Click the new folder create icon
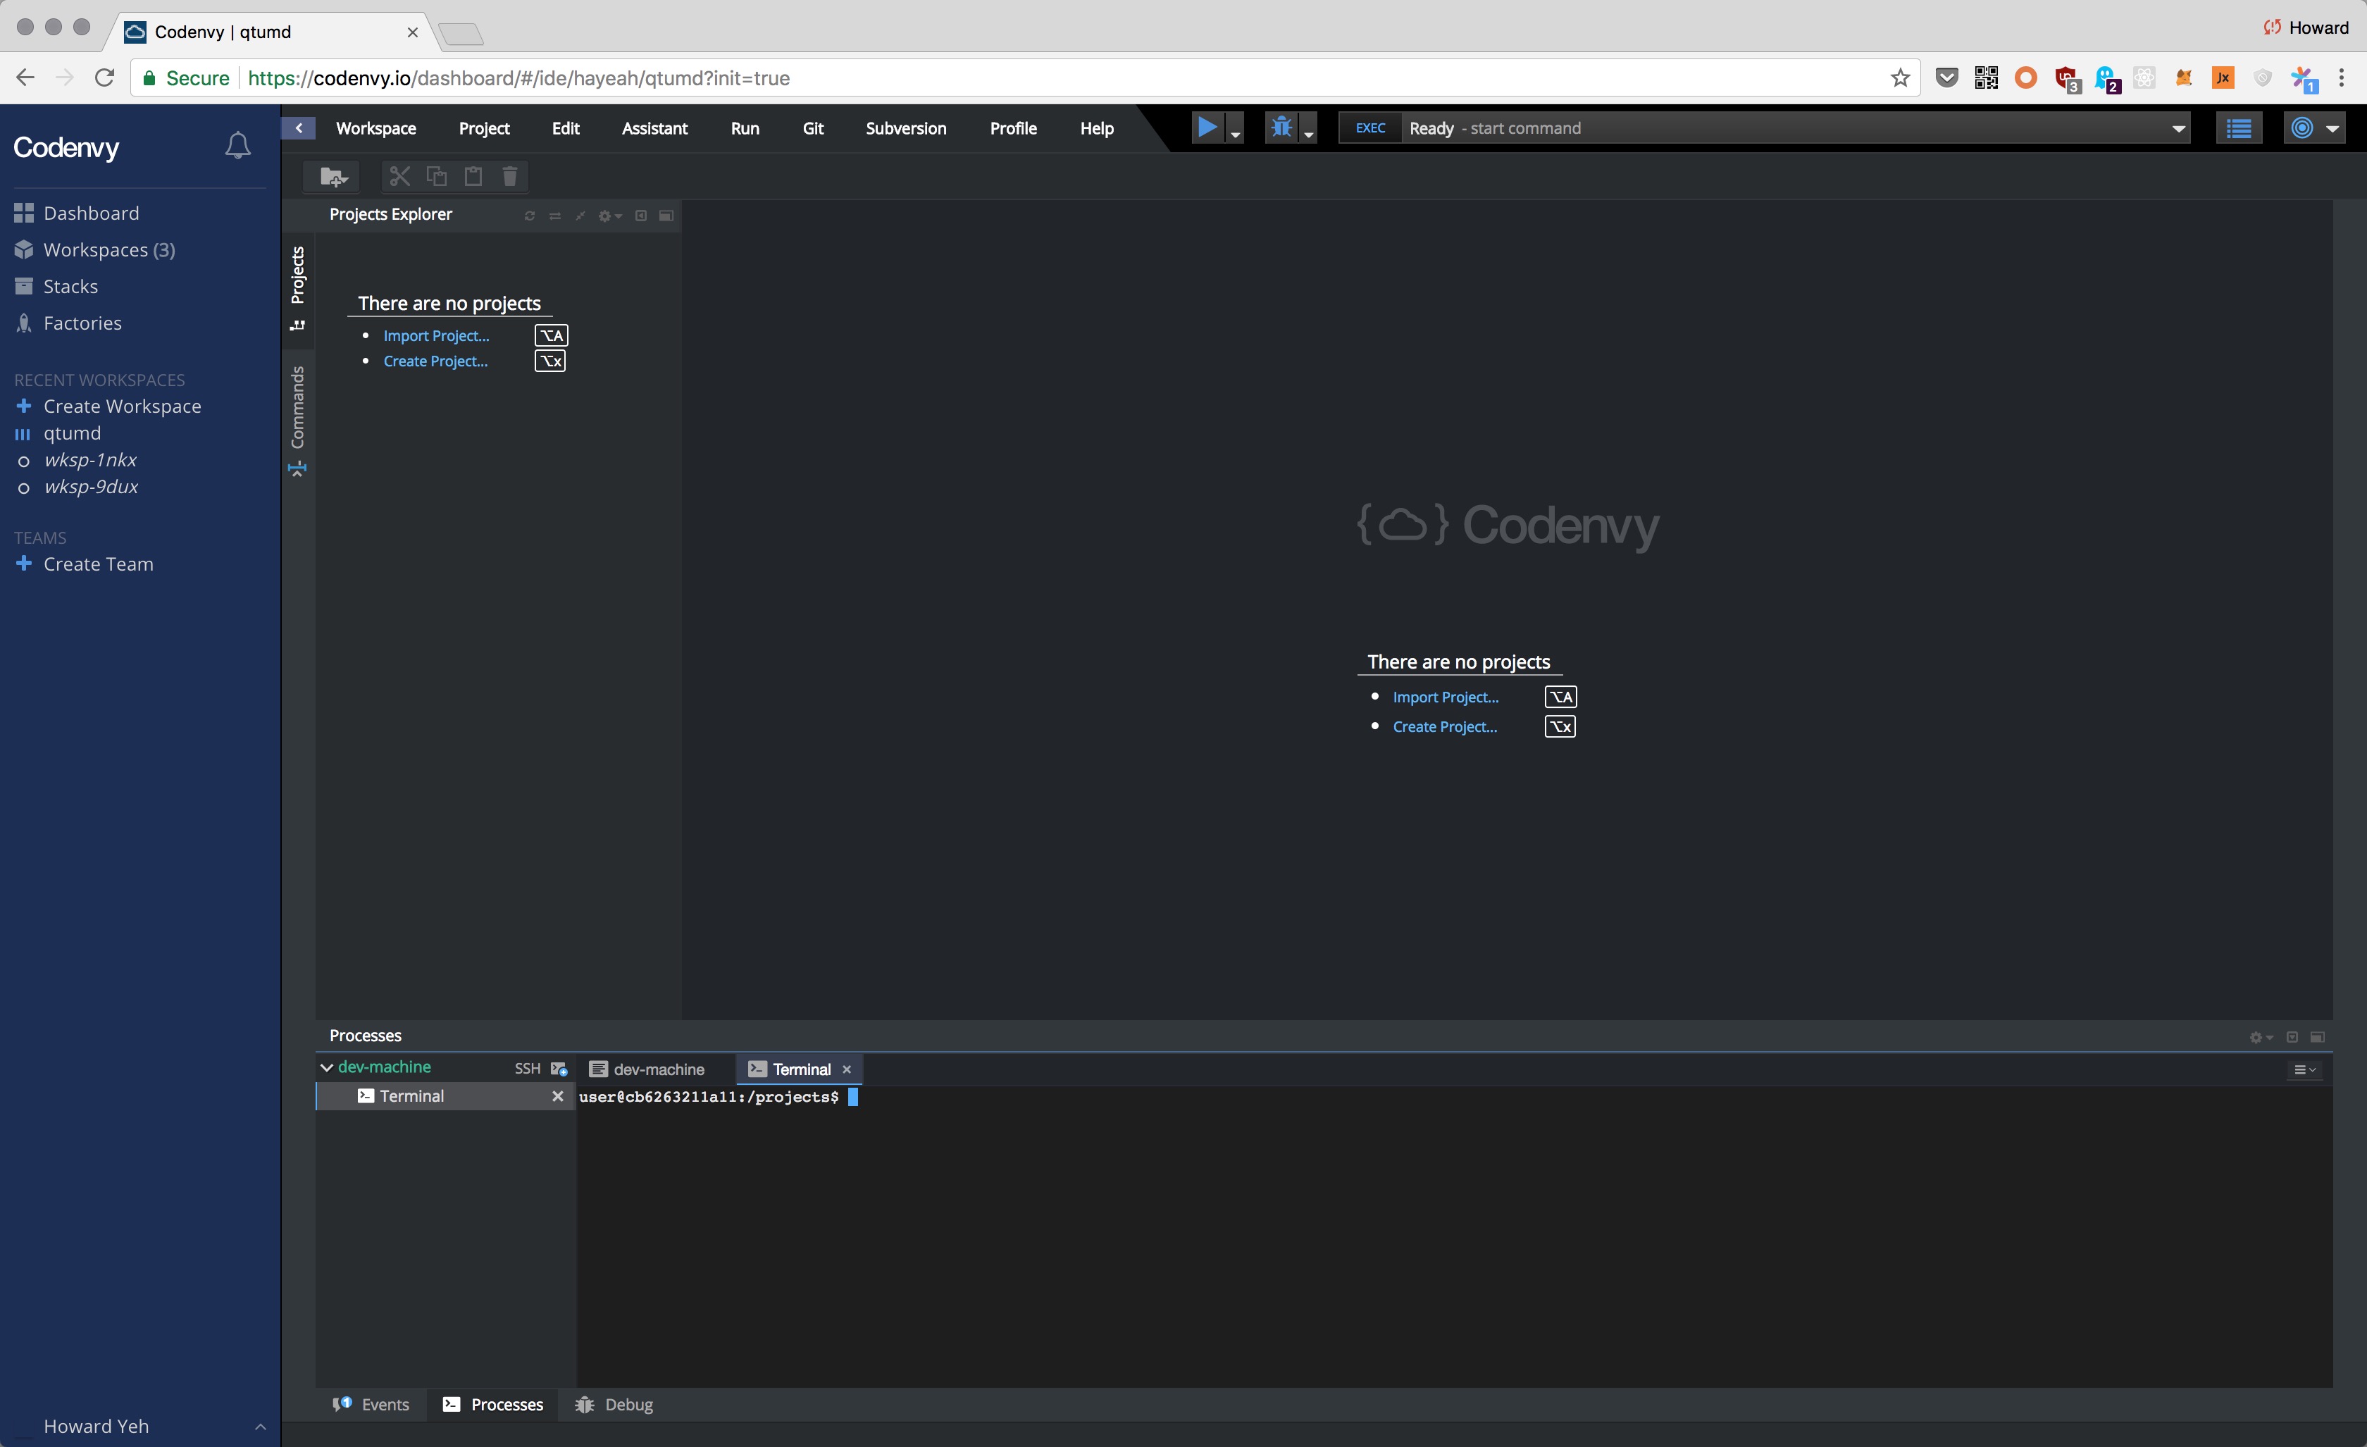This screenshot has width=2367, height=1447. [333, 177]
